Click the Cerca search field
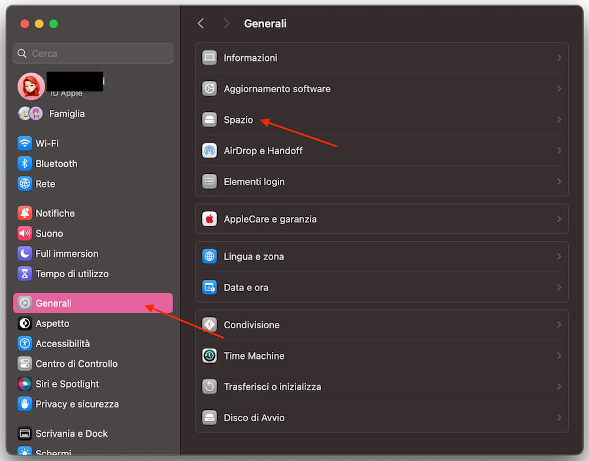 [92, 53]
